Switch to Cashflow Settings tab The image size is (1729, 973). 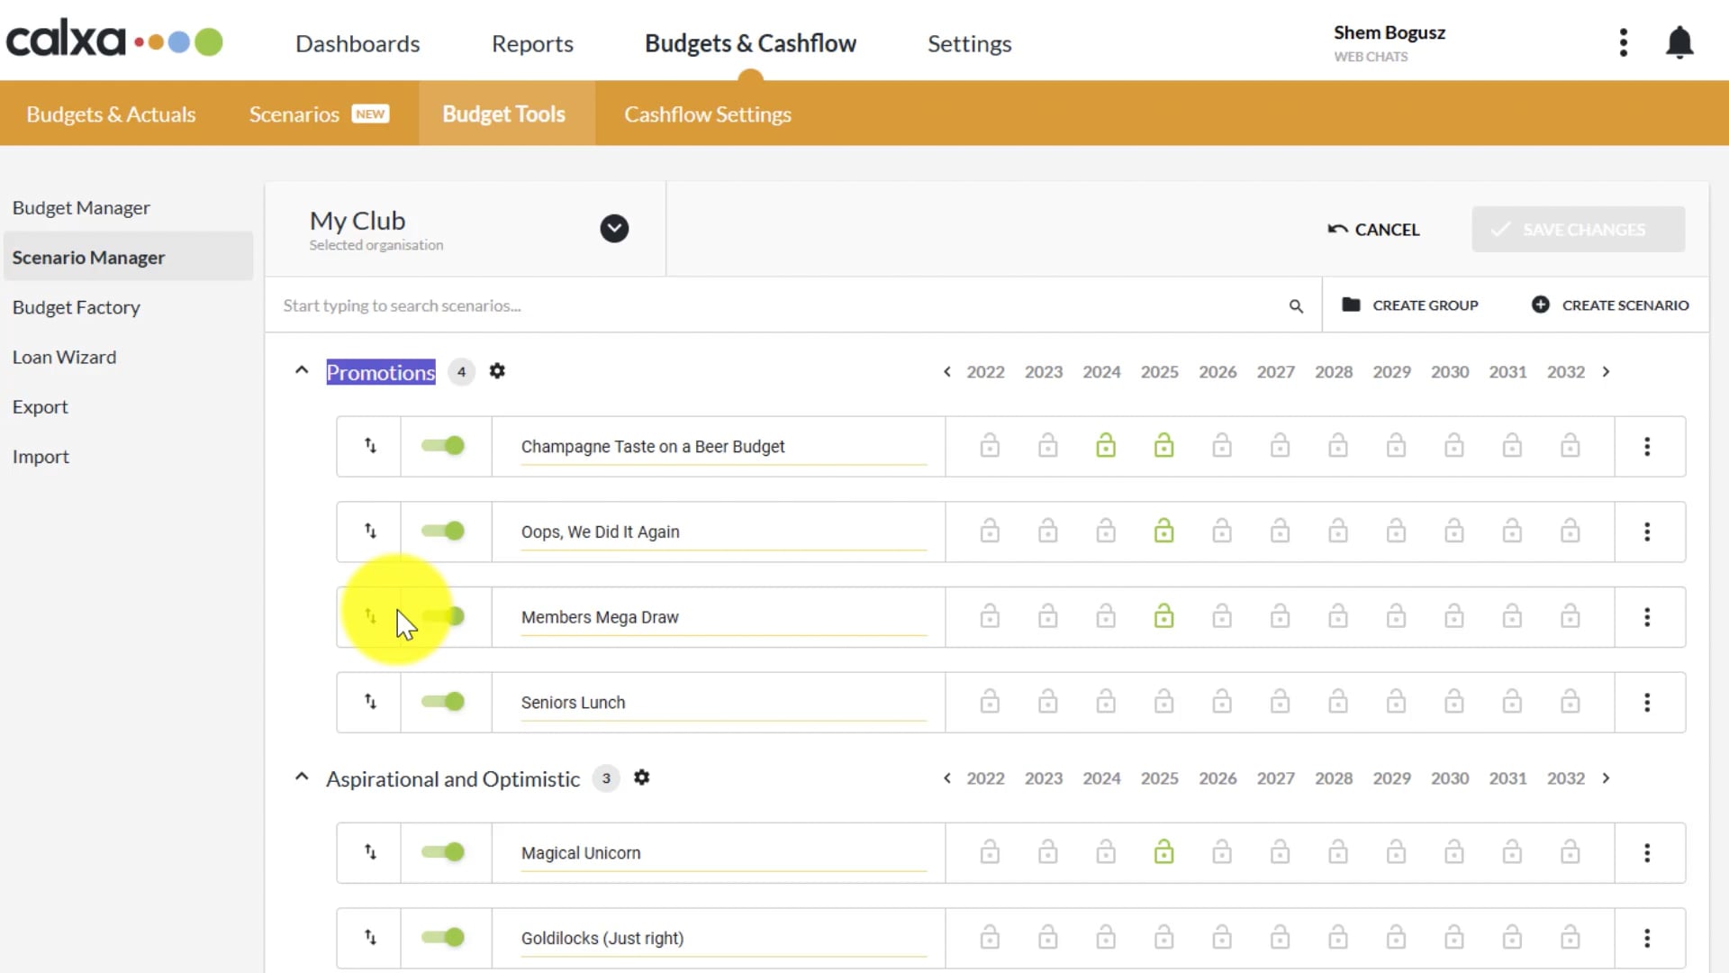click(708, 114)
